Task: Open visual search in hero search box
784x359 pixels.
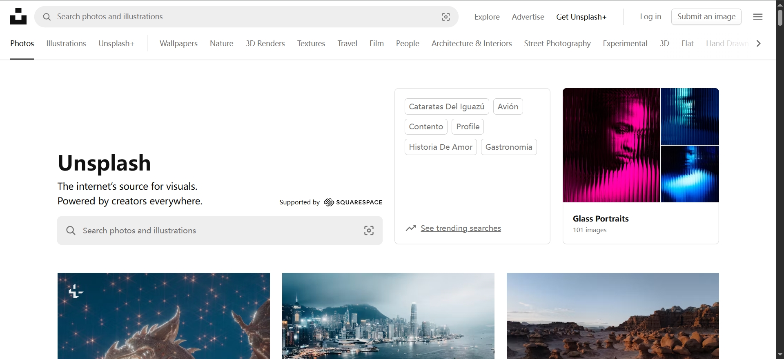Action: [369, 230]
